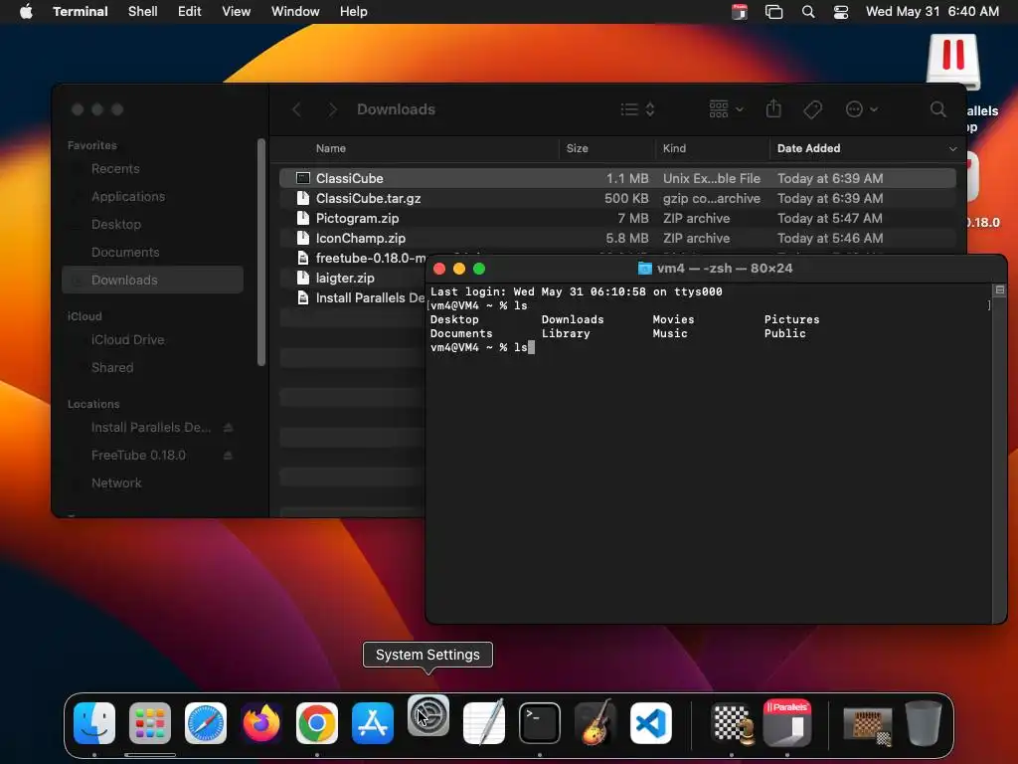Open the Finder Action ellipsis menu

862,109
